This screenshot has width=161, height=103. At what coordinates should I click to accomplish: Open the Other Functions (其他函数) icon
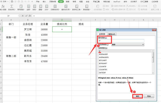tap(87, 6)
